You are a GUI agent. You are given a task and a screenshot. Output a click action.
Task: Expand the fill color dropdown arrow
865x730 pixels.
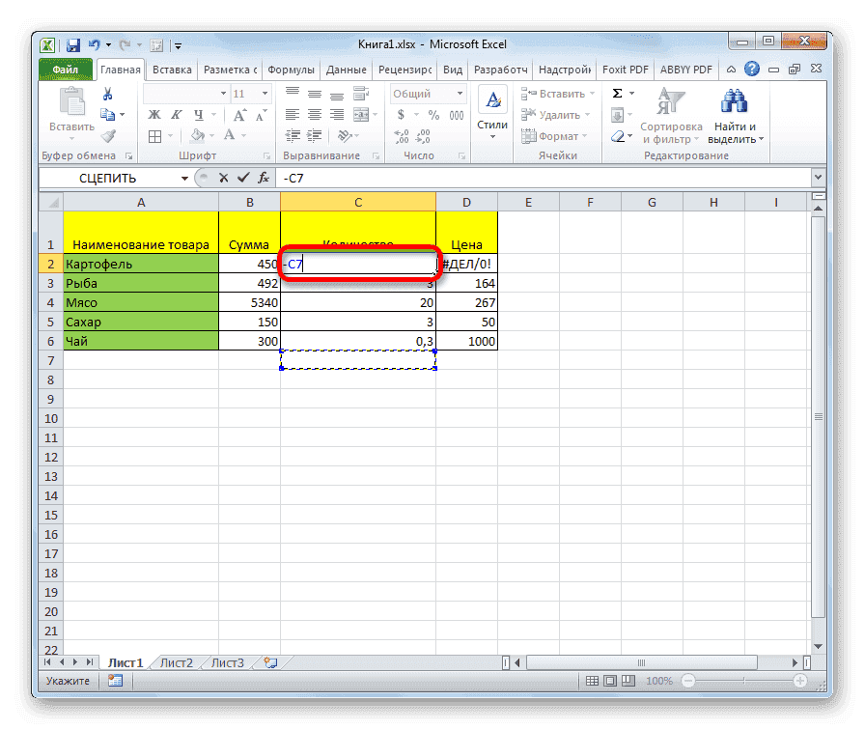[211, 135]
